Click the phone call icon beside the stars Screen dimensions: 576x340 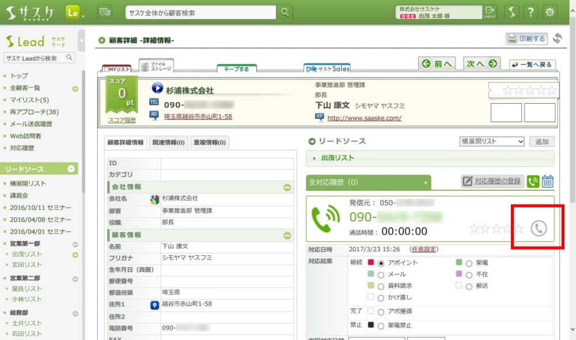click(x=538, y=229)
